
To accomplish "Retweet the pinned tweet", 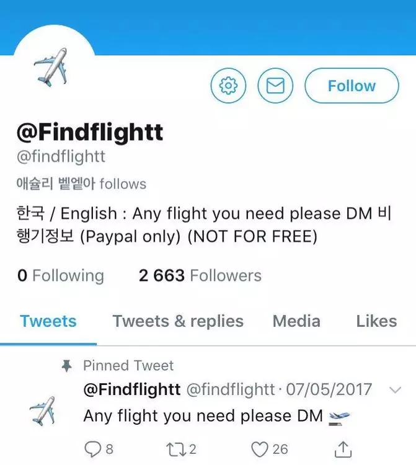I will coord(176,449).
